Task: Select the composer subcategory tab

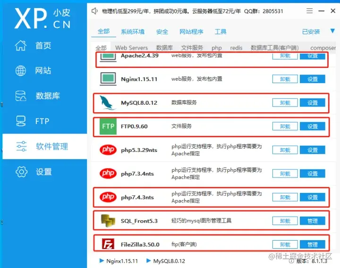Action: [323, 48]
